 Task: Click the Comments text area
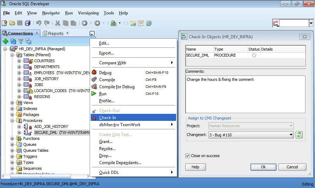pyautogui.click(x=245, y=95)
